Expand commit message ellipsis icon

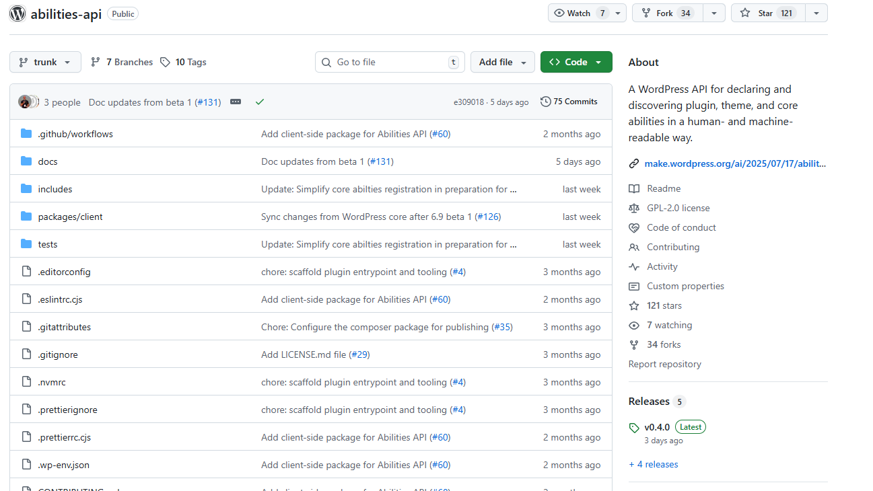click(236, 102)
